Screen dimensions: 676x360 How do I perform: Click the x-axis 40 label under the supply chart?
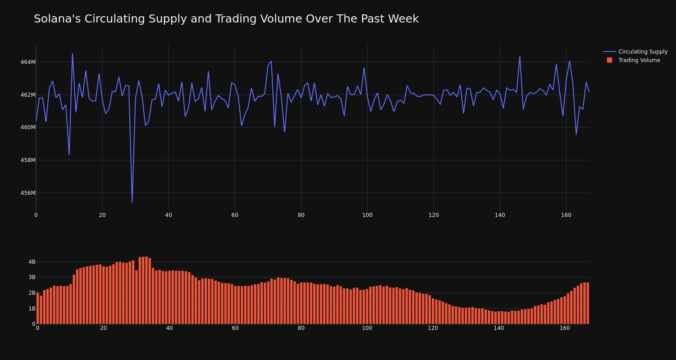(x=169, y=215)
